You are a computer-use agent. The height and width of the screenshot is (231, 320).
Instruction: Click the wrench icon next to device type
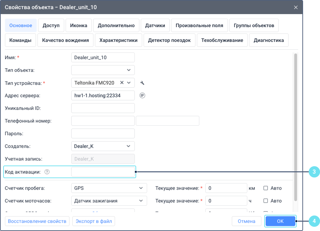tap(143, 83)
